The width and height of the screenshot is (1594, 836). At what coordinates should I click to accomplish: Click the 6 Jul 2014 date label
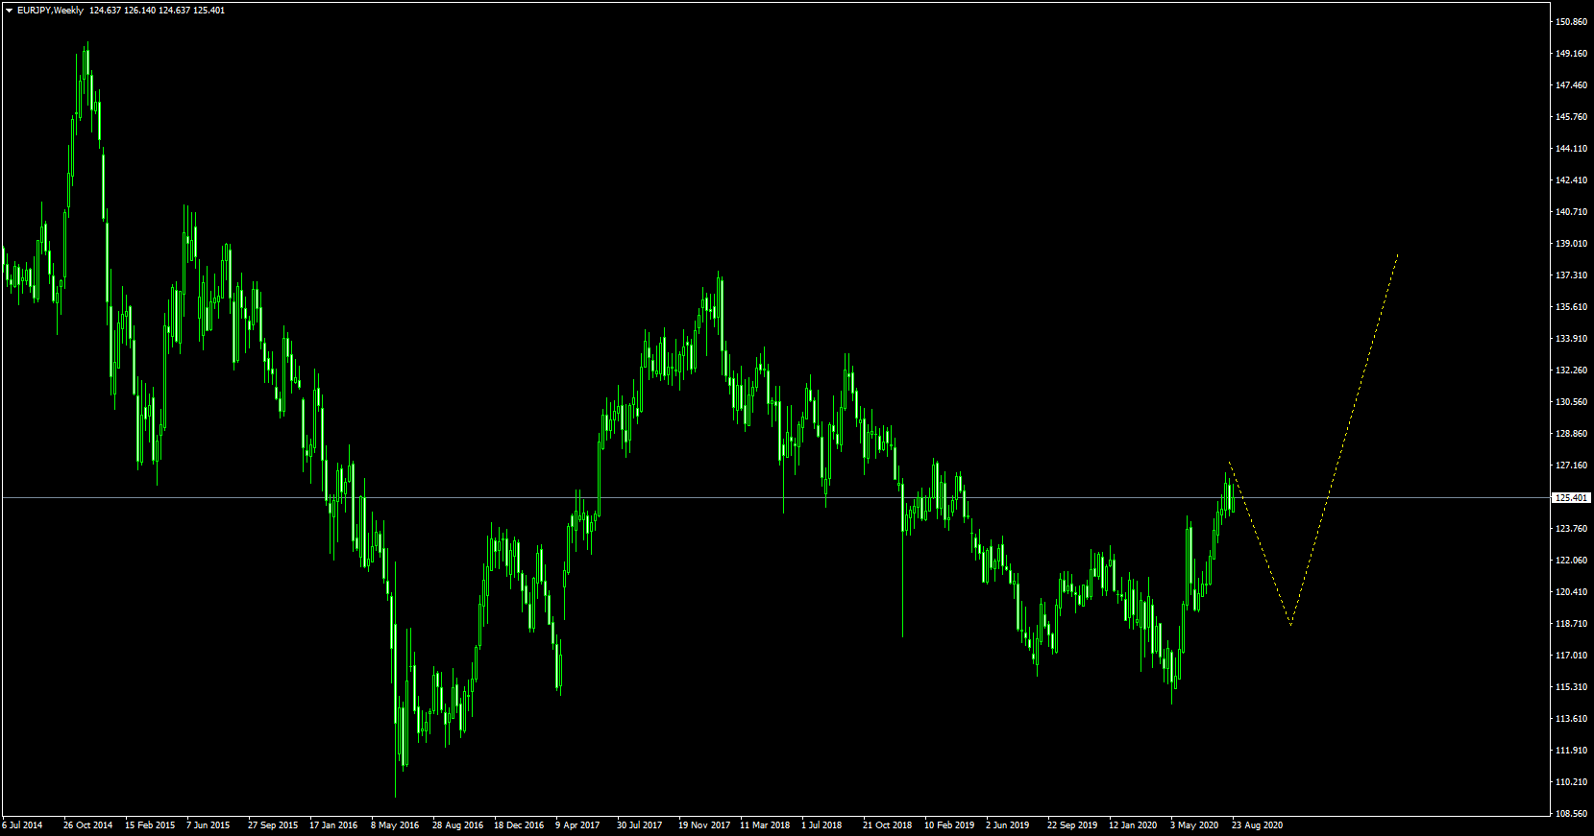click(23, 825)
